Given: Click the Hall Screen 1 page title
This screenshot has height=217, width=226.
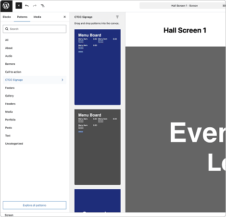Looking at the screenshot, I should click(x=185, y=30).
